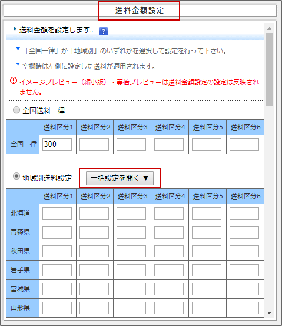Click the 青森県 送料区分3 input field
The width and height of the screenshot is (282, 326).
tap(131, 233)
